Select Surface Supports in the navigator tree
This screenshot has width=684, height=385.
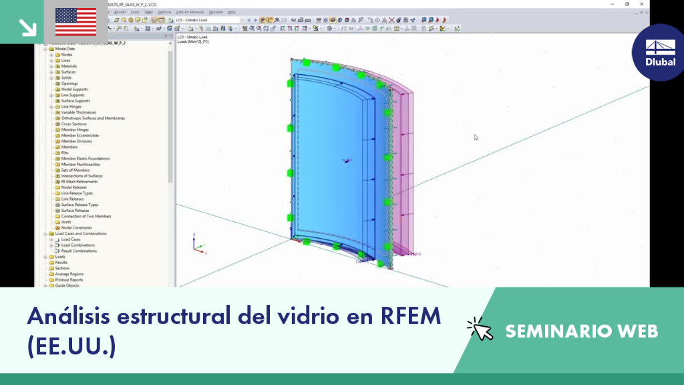tap(75, 101)
